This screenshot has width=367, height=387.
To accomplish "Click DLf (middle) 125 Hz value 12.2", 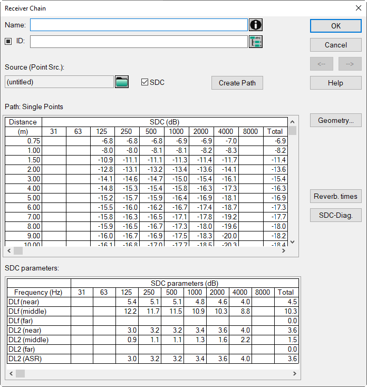I will click(127, 312).
